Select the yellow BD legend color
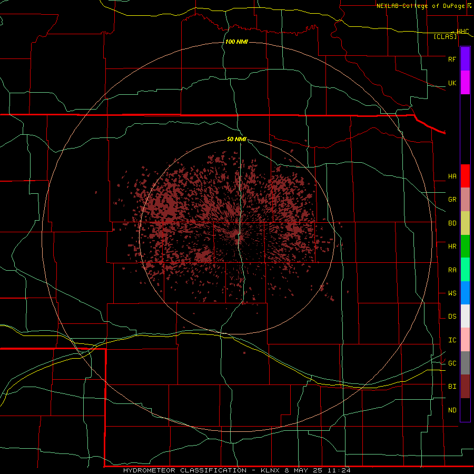 tap(465, 223)
